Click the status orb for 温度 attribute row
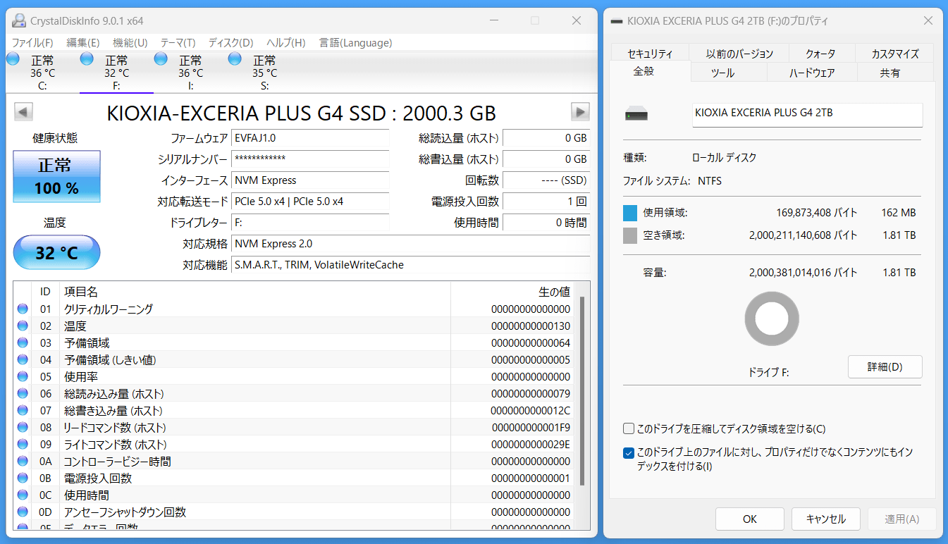The width and height of the screenshot is (948, 544). 23,326
